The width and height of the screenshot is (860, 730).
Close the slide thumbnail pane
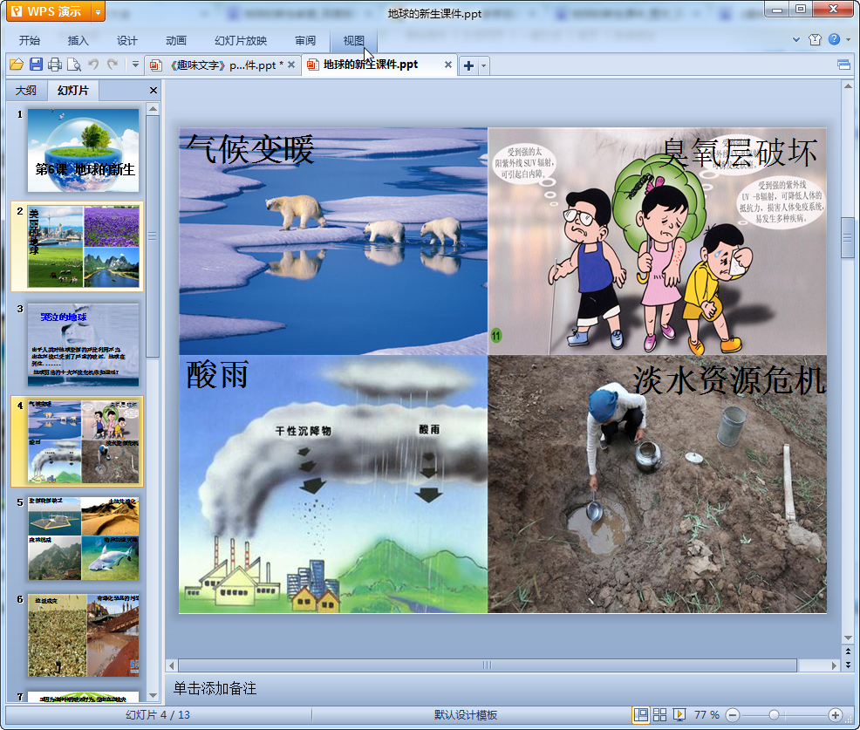click(x=154, y=91)
